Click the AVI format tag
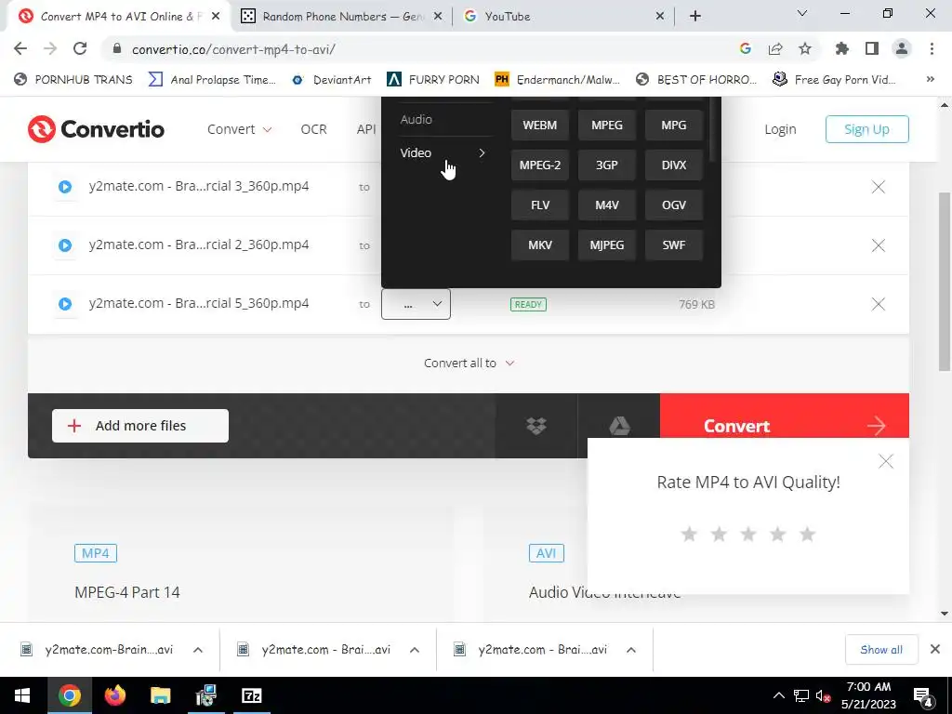The height and width of the screenshot is (714, 952). pyautogui.click(x=546, y=553)
